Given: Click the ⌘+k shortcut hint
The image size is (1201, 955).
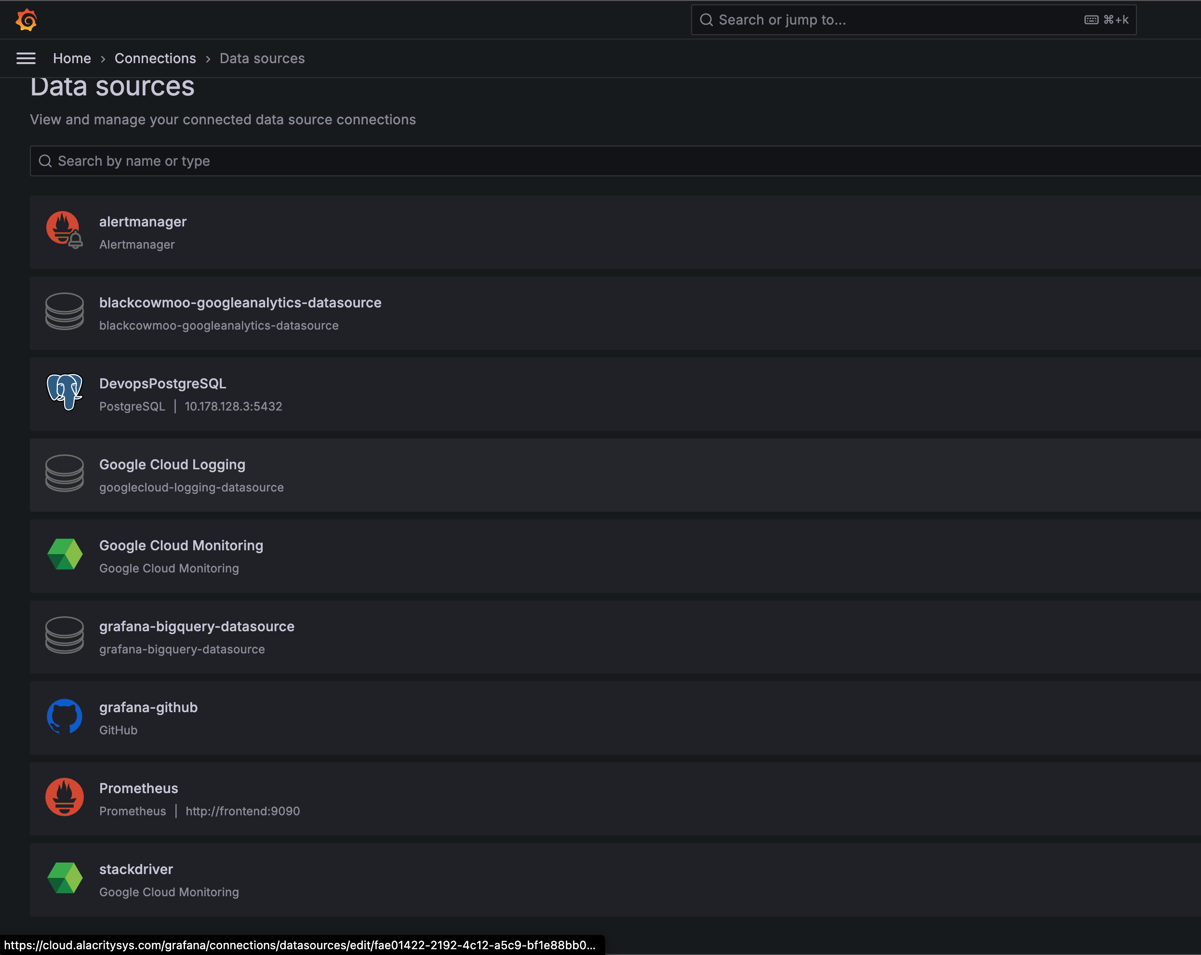Looking at the screenshot, I should (x=1116, y=20).
